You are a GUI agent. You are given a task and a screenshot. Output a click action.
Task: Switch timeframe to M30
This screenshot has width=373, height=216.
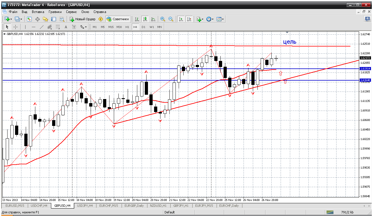(119, 27)
